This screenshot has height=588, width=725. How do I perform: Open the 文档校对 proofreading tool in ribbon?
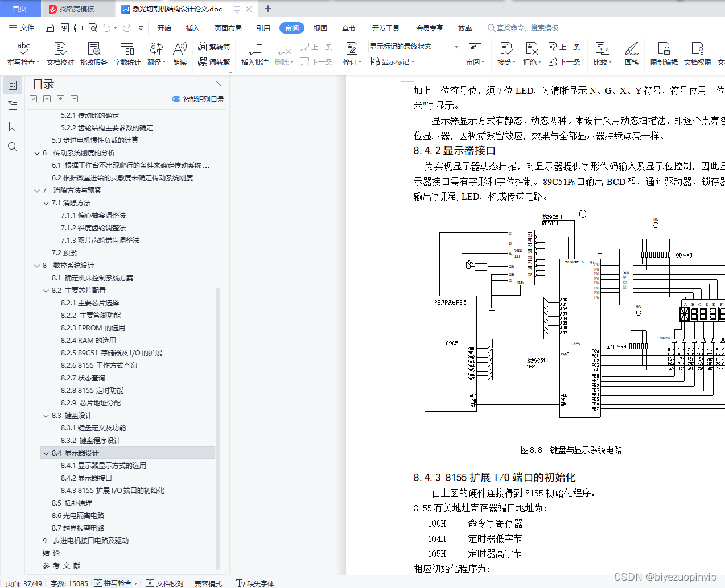[60, 54]
